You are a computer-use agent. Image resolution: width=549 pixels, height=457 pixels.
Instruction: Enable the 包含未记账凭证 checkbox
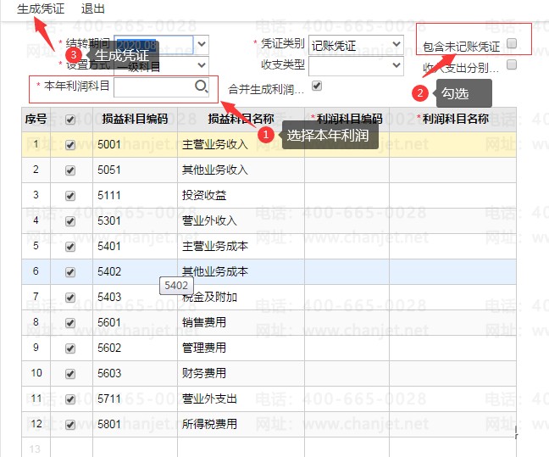click(x=512, y=44)
